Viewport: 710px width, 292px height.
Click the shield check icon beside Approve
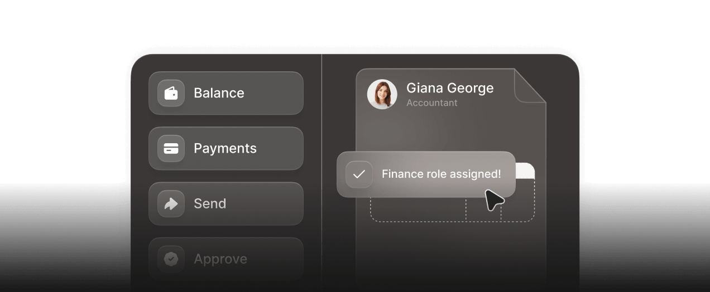171,259
